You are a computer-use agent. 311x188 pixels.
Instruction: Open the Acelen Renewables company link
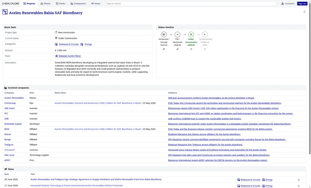coord(14,98)
